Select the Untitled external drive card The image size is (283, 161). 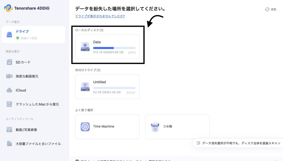click(107, 87)
